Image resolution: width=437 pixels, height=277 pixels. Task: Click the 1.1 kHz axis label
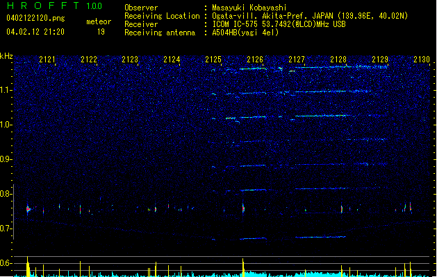click(x=6, y=90)
